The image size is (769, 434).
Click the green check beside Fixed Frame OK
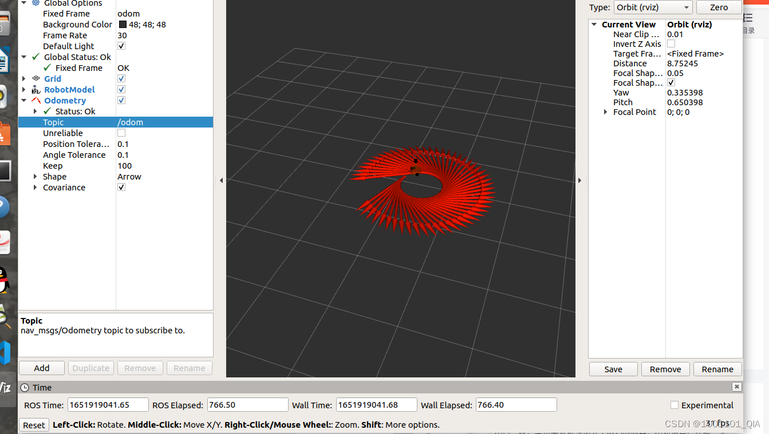click(x=48, y=67)
